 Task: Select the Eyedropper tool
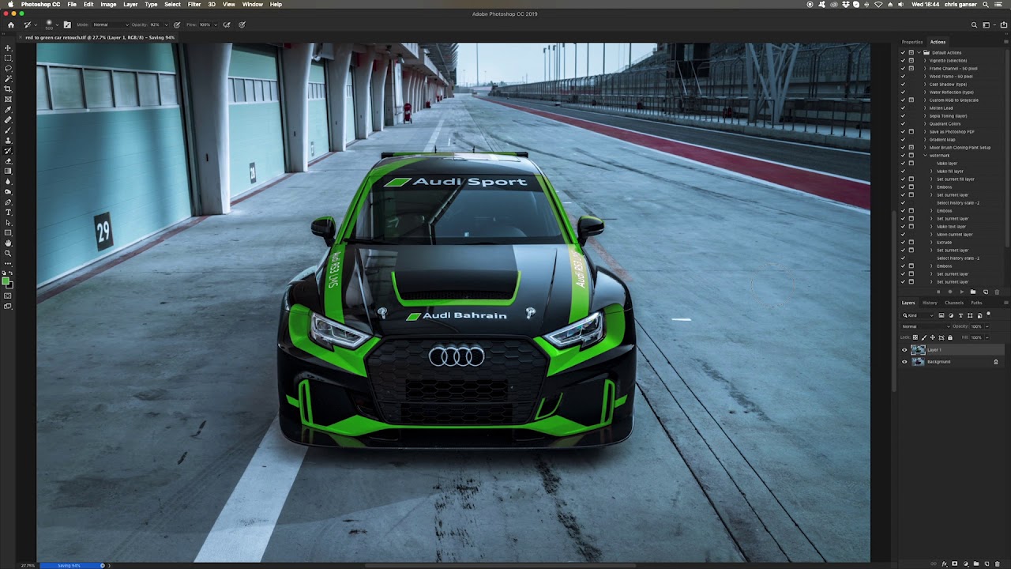[8, 109]
